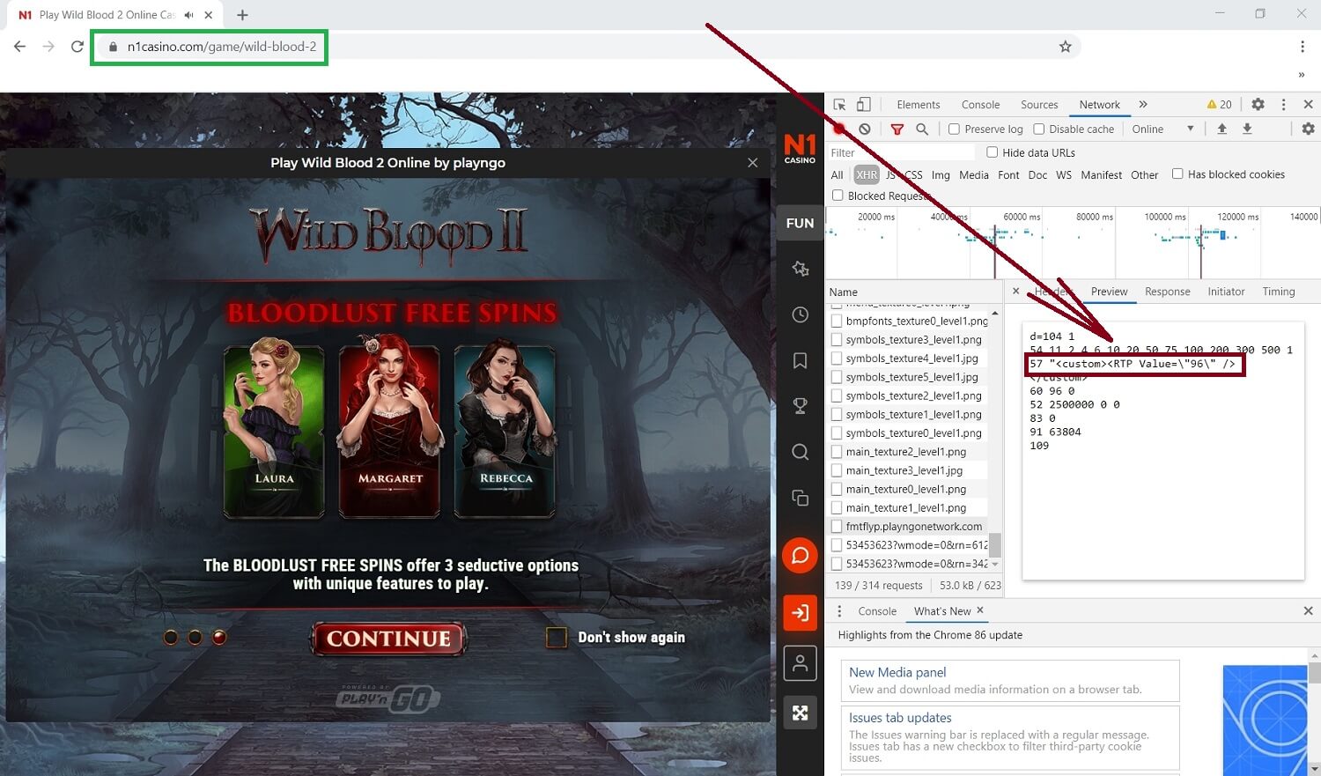Switch to the Sources tab
This screenshot has width=1321, height=776.
pyautogui.click(x=1039, y=104)
